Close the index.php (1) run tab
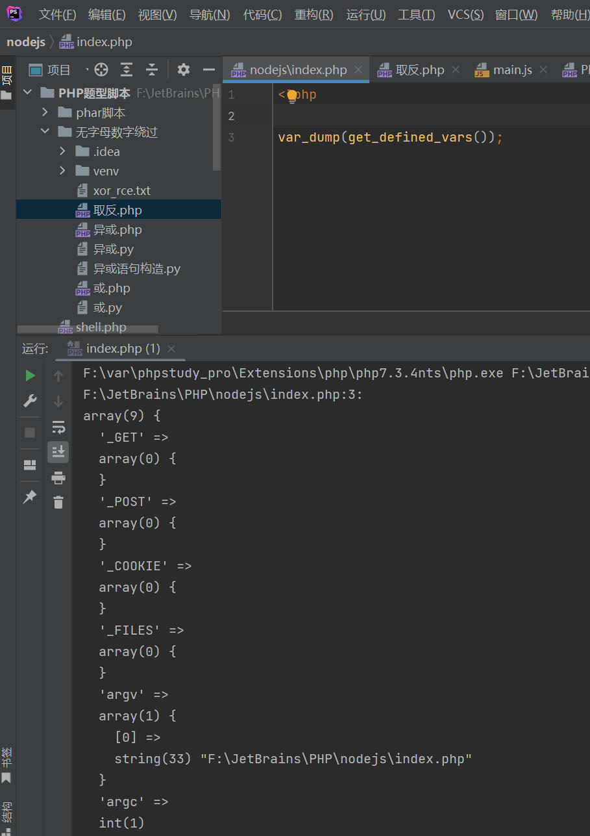 pyautogui.click(x=171, y=349)
